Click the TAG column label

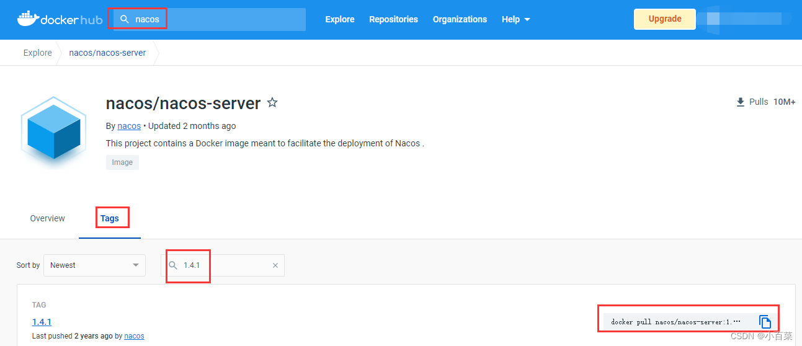pos(39,305)
